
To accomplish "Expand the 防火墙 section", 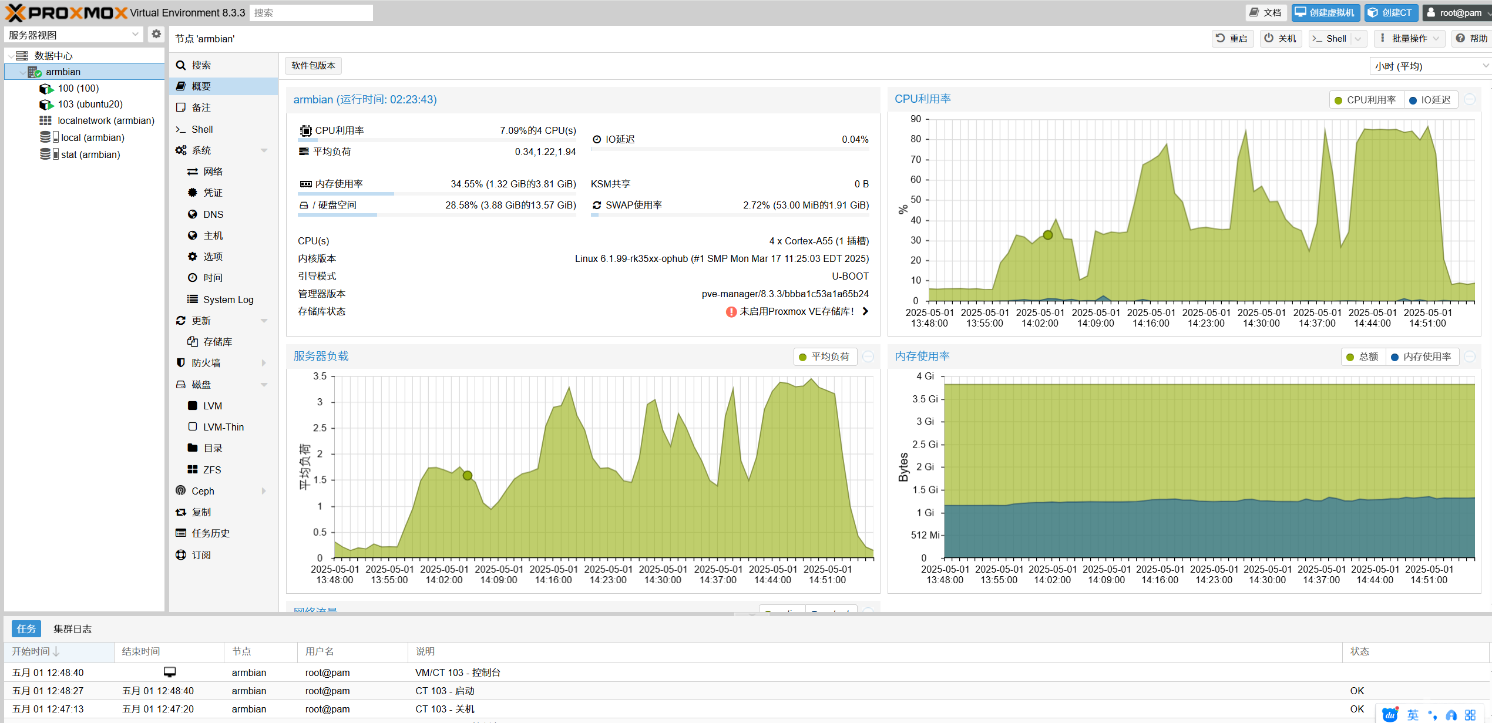I will point(264,363).
